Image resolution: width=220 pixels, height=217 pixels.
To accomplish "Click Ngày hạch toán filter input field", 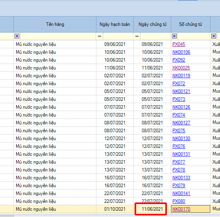I will (x=118, y=36).
